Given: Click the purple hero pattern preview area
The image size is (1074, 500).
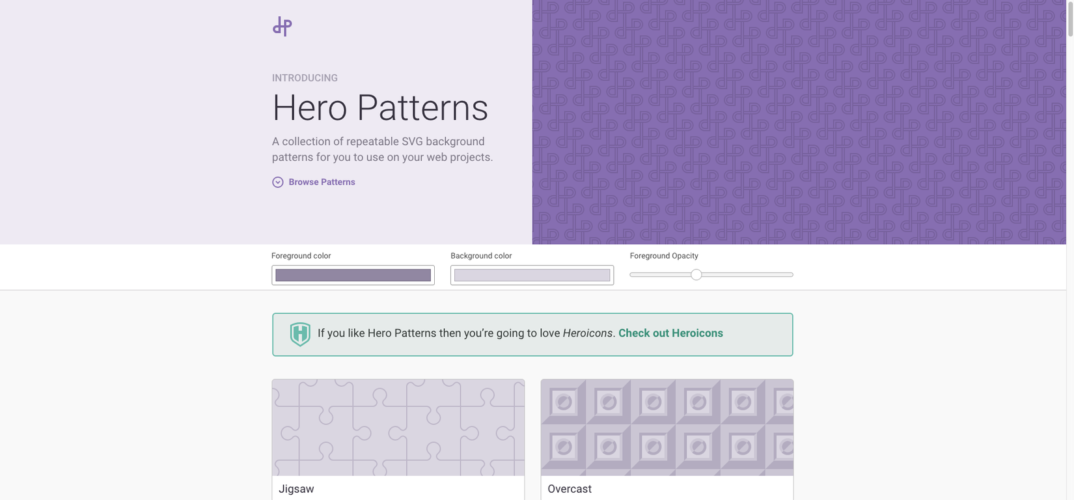Looking at the screenshot, I should click(x=799, y=122).
